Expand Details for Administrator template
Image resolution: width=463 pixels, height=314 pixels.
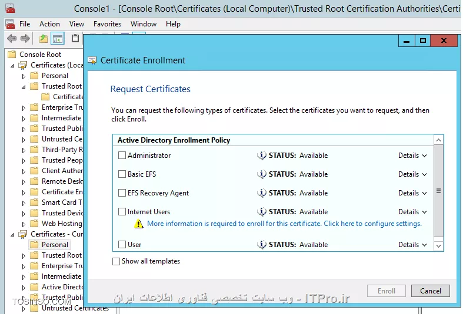412,156
